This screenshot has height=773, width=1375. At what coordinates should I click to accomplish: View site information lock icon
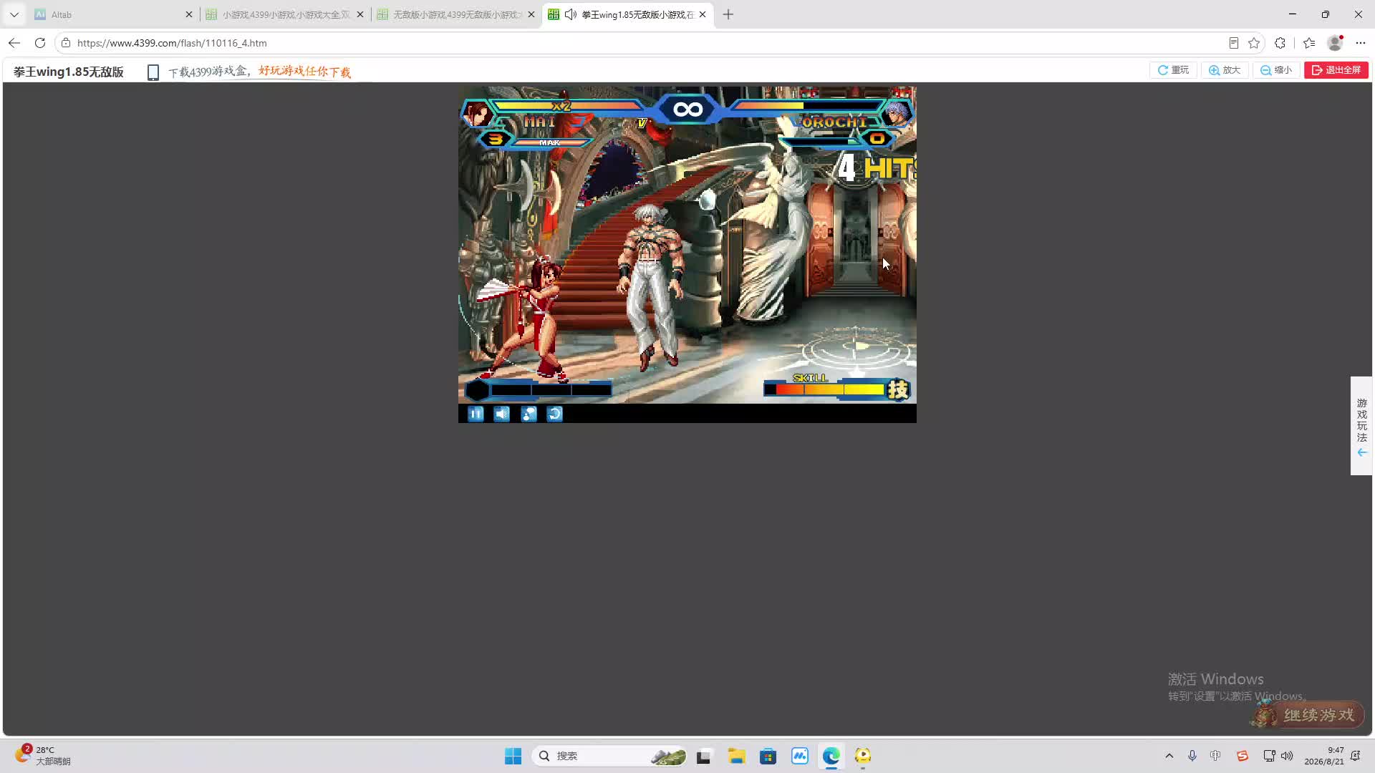tap(66, 43)
